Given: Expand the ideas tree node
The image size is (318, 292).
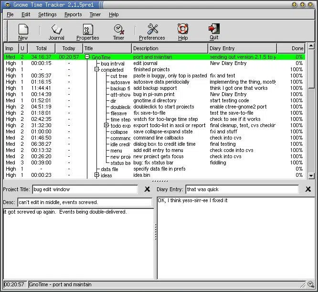Looking at the screenshot, I should pyautogui.click(x=97, y=175).
